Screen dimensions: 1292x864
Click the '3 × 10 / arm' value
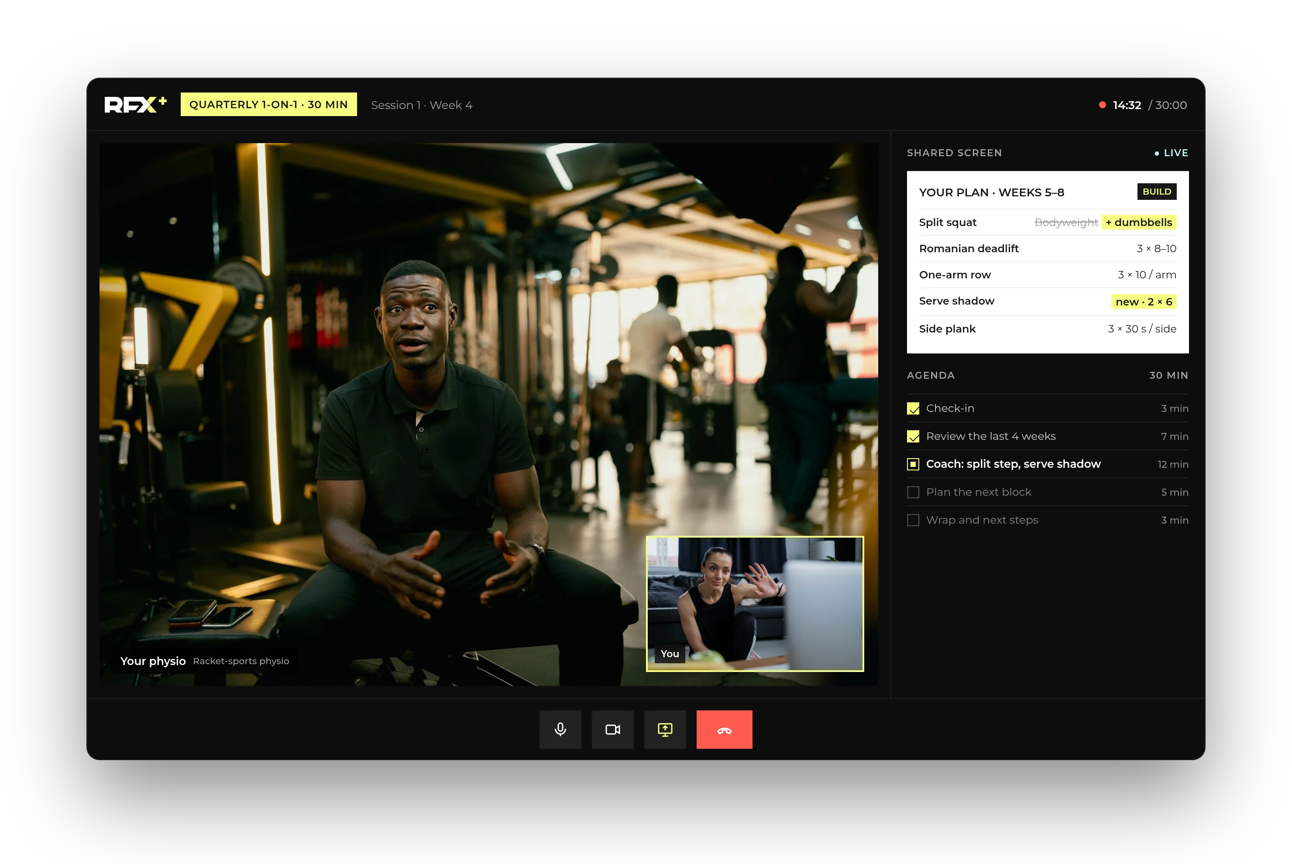[x=1147, y=274]
